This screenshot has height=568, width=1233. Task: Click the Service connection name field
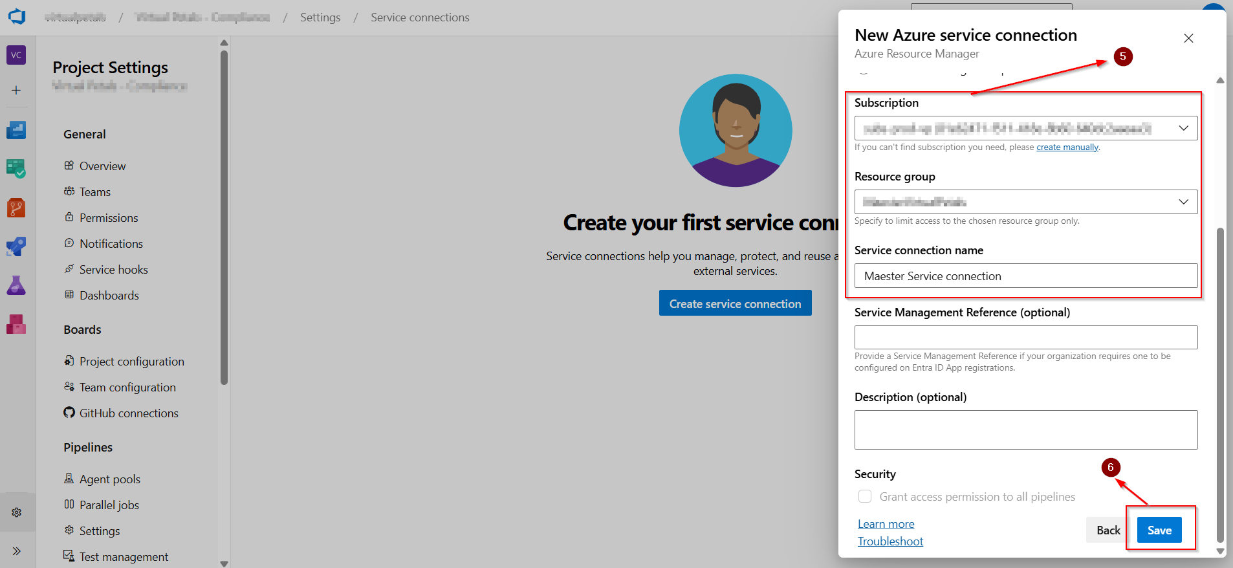pyautogui.click(x=1026, y=276)
